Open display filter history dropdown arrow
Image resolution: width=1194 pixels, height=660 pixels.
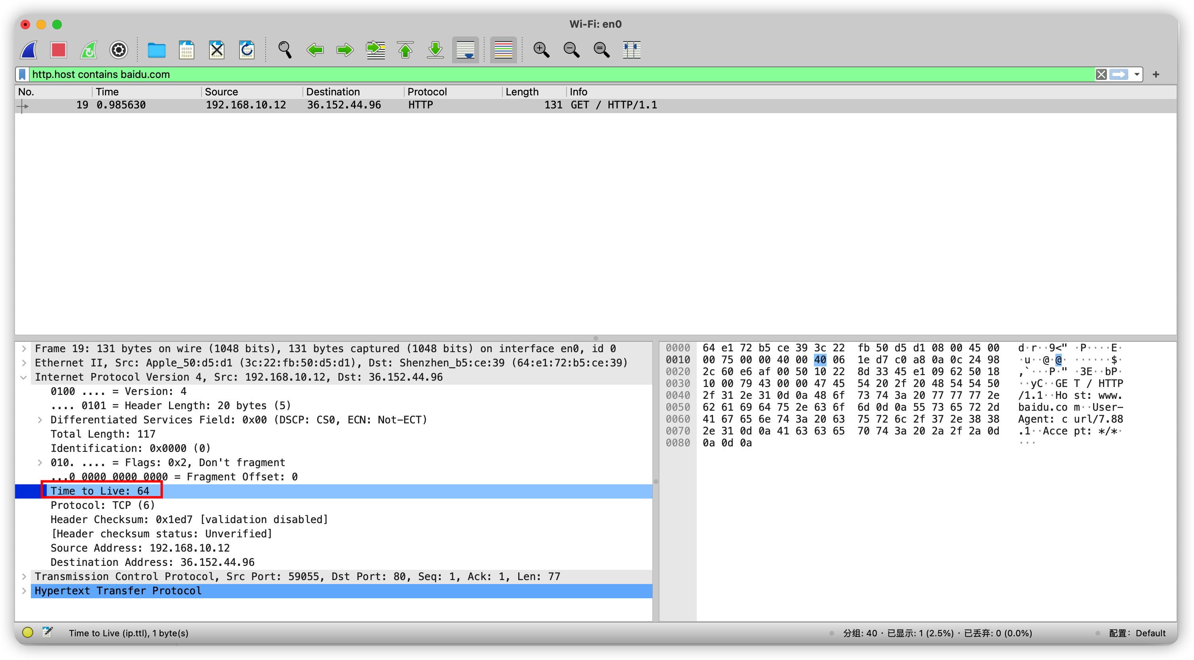coord(1137,74)
